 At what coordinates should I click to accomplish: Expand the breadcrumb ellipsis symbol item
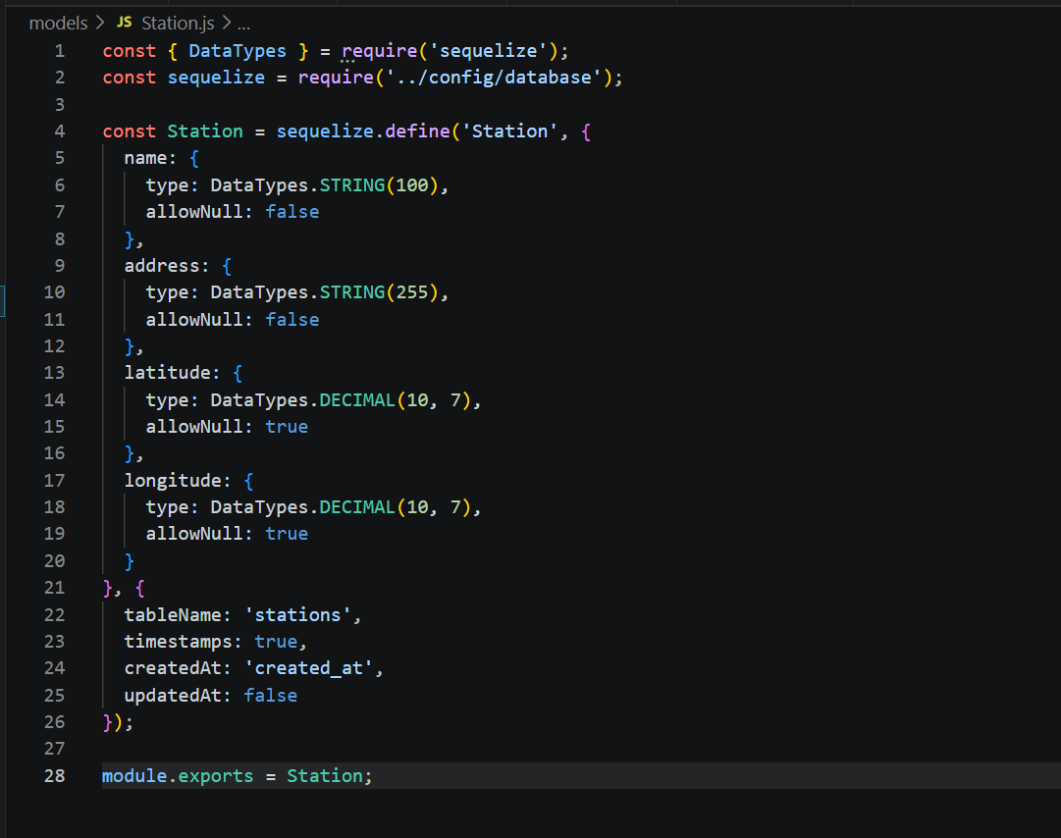tap(244, 23)
